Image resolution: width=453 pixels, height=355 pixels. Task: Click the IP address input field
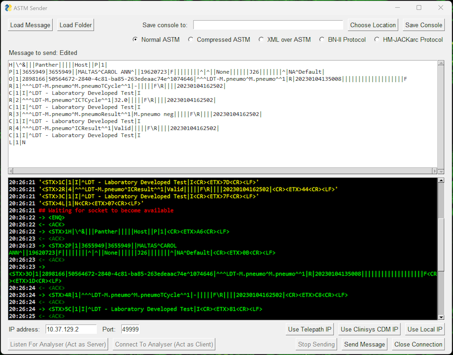click(x=71, y=329)
